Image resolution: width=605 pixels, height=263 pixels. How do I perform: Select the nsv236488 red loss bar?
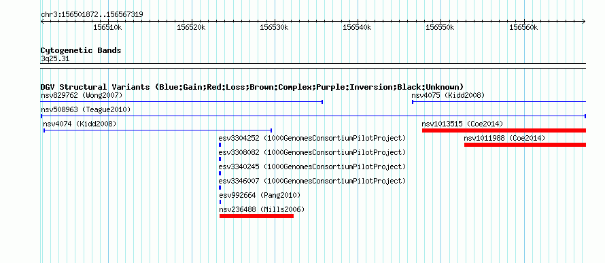[x=256, y=216]
